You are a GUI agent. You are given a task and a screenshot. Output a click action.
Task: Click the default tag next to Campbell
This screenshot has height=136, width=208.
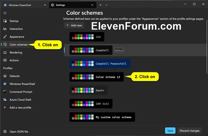pos(119,50)
